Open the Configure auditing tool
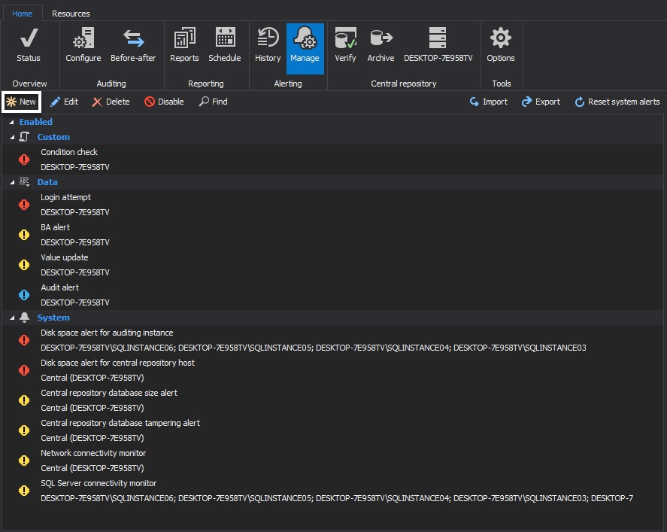This screenshot has height=532, width=667. [83, 46]
